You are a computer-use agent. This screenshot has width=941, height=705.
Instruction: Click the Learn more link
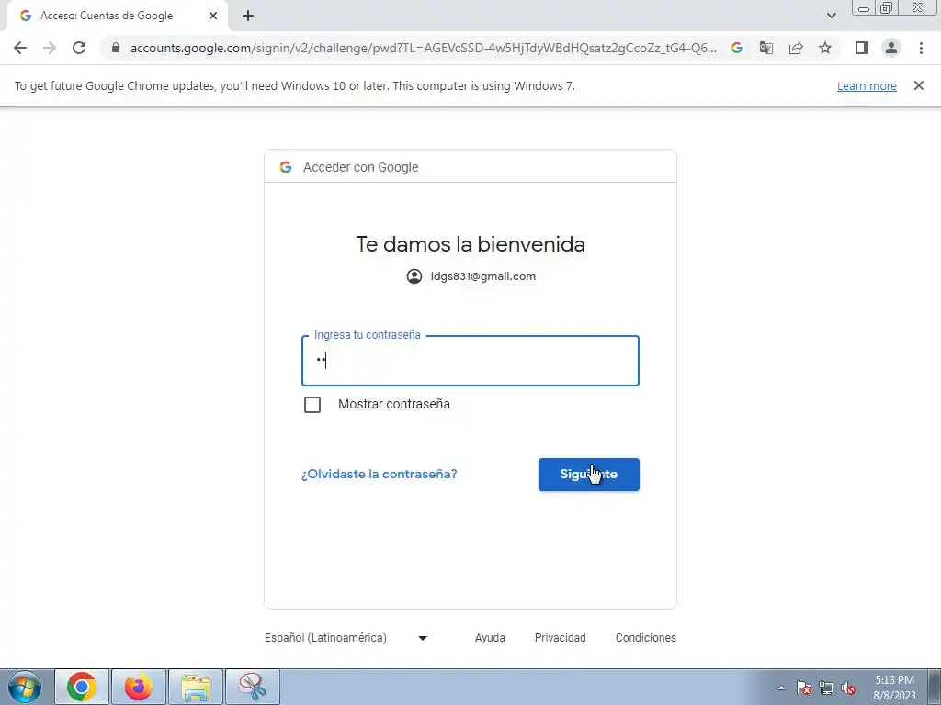coord(867,86)
